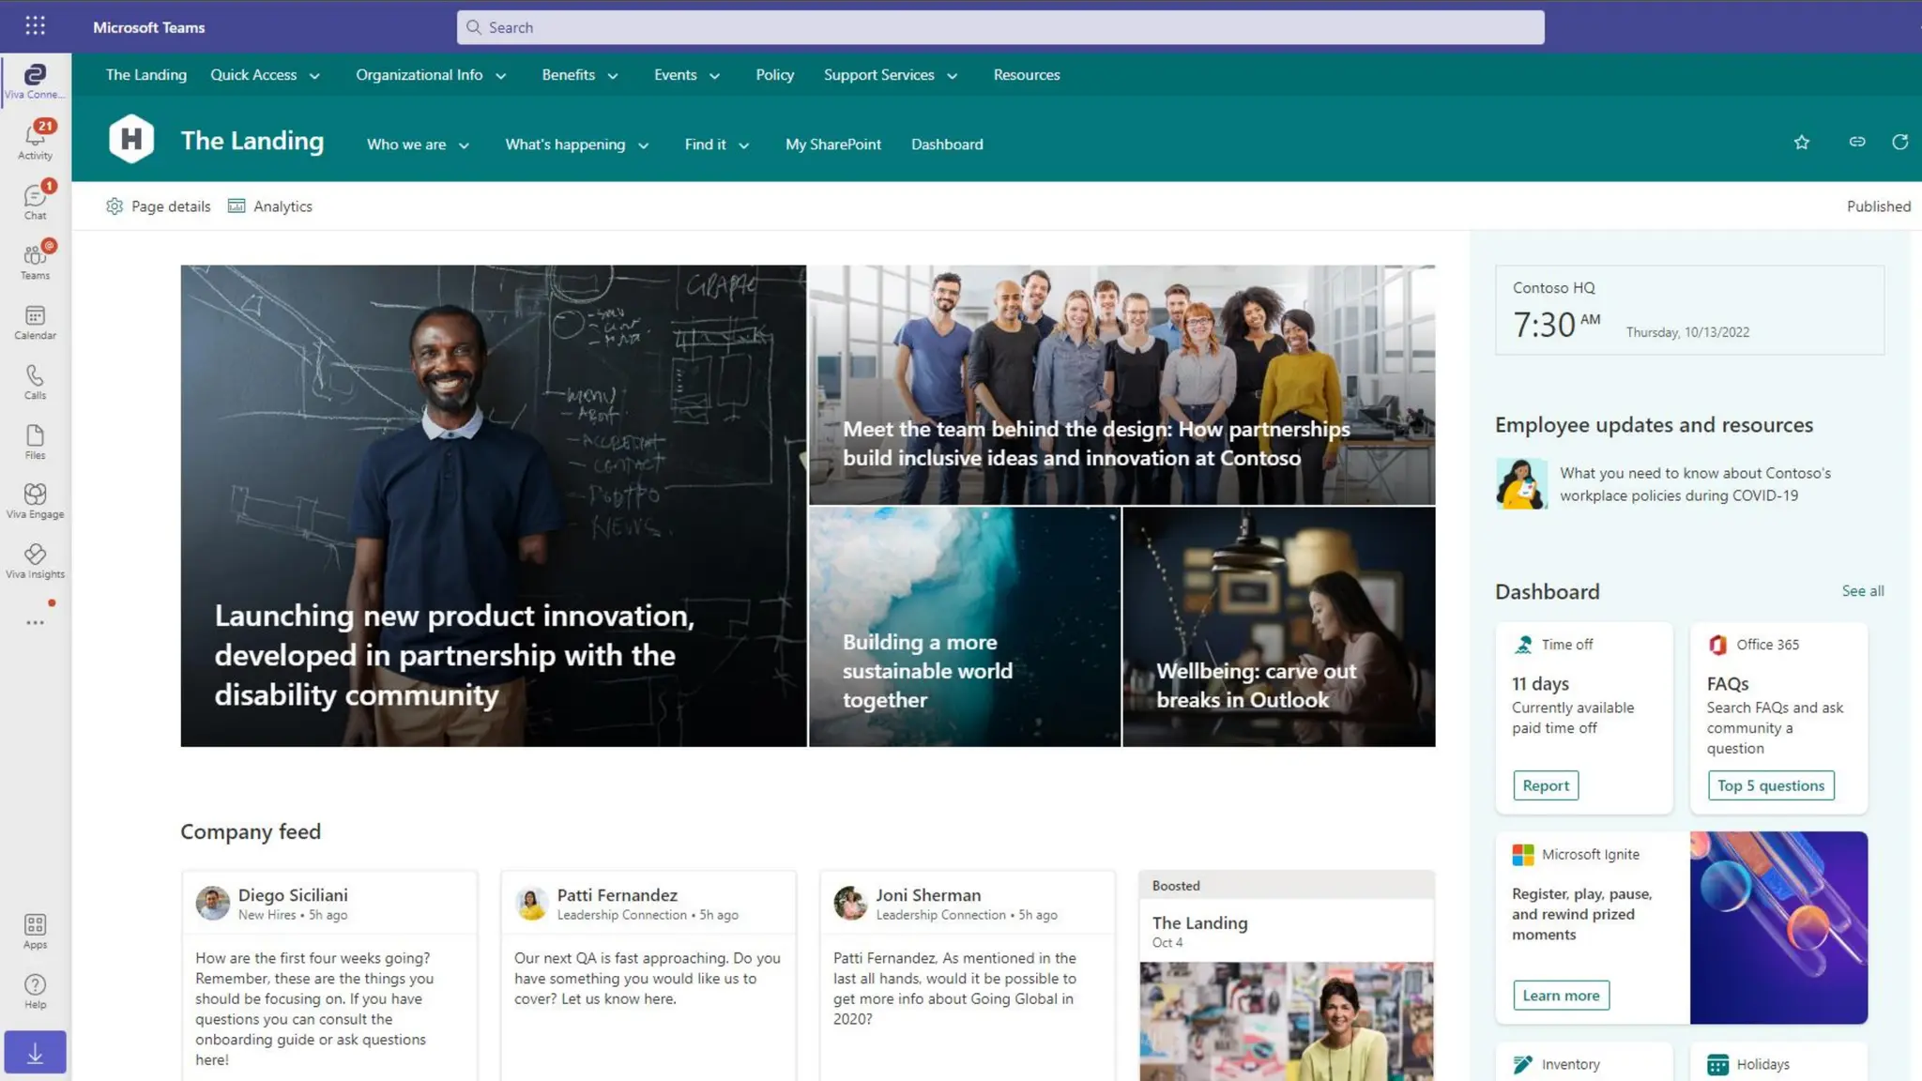
Task: Click the download button in sidebar
Action: pyautogui.click(x=35, y=1053)
